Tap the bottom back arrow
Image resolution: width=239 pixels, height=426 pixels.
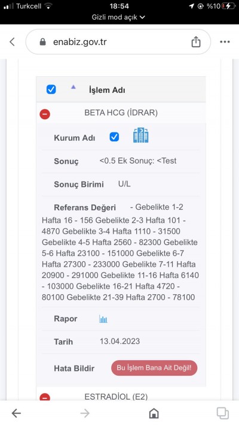[x=16, y=413]
